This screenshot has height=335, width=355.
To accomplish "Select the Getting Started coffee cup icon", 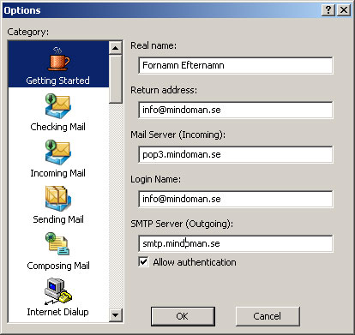I will [58, 59].
